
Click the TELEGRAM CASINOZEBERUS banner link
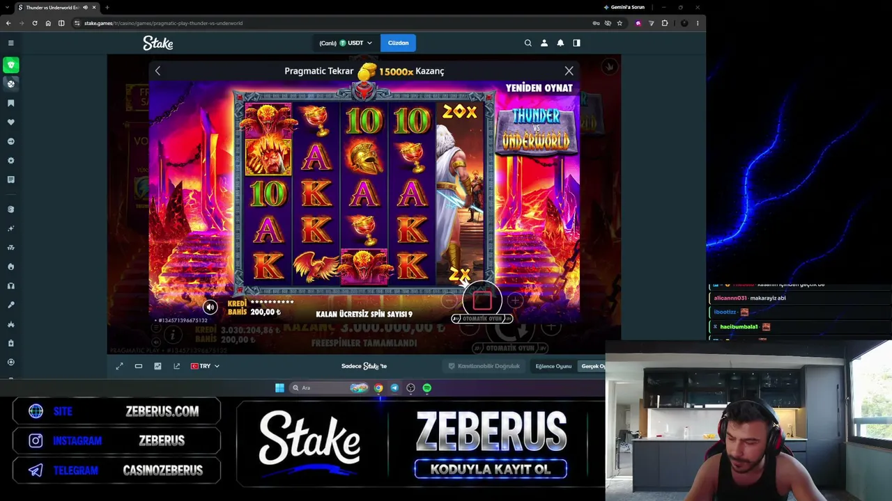pos(116,470)
